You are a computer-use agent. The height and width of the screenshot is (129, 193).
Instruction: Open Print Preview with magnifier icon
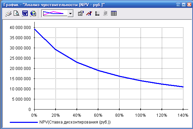(16, 13)
